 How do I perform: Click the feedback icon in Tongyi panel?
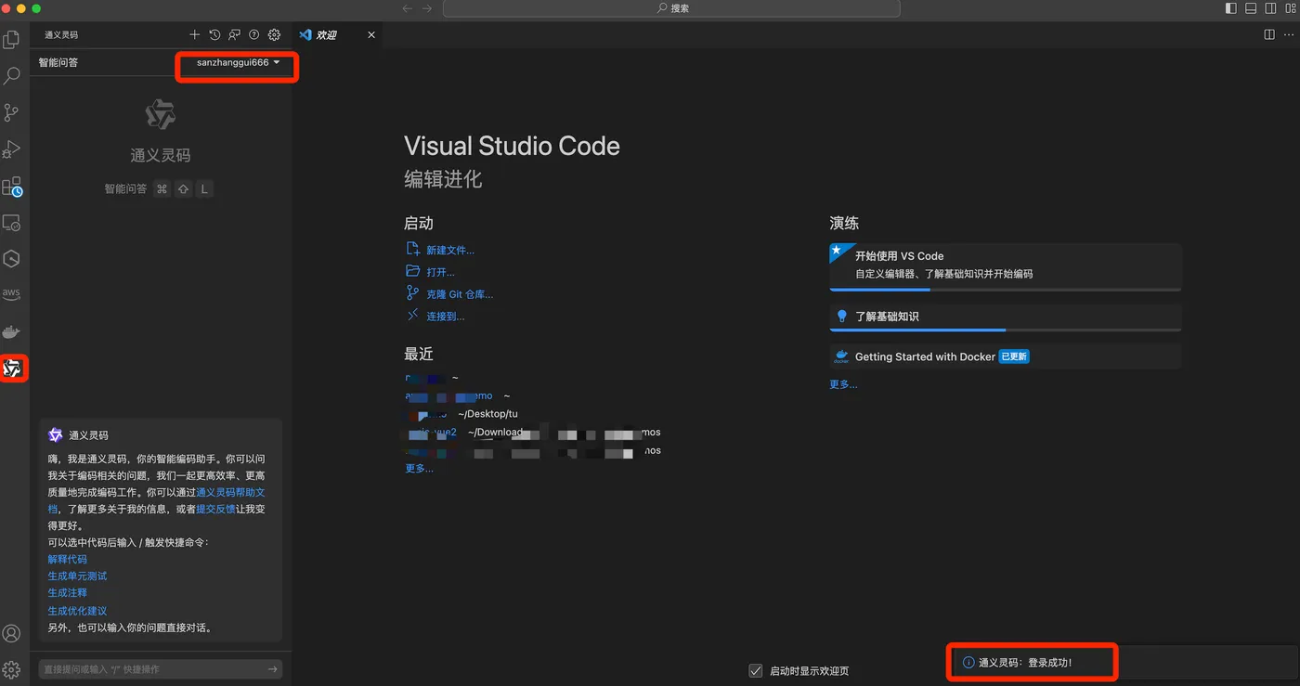tap(234, 34)
